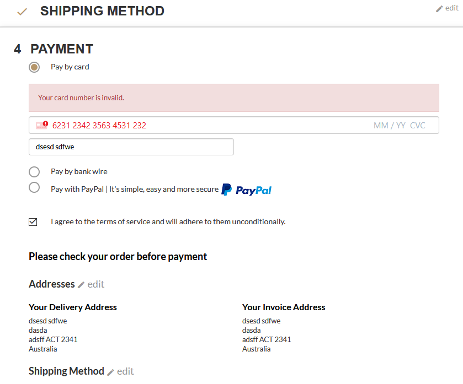
Task: Select Pay by bank wire option
Action: point(34,172)
